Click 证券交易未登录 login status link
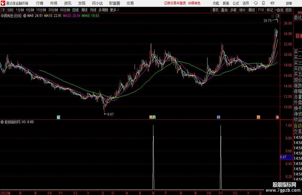The height and width of the screenshot is (195, 302). (x=175, y=3)
